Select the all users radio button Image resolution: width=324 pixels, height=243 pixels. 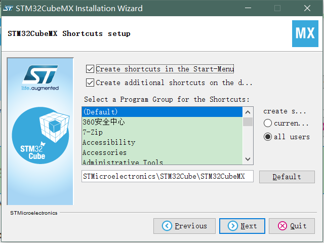268,137
